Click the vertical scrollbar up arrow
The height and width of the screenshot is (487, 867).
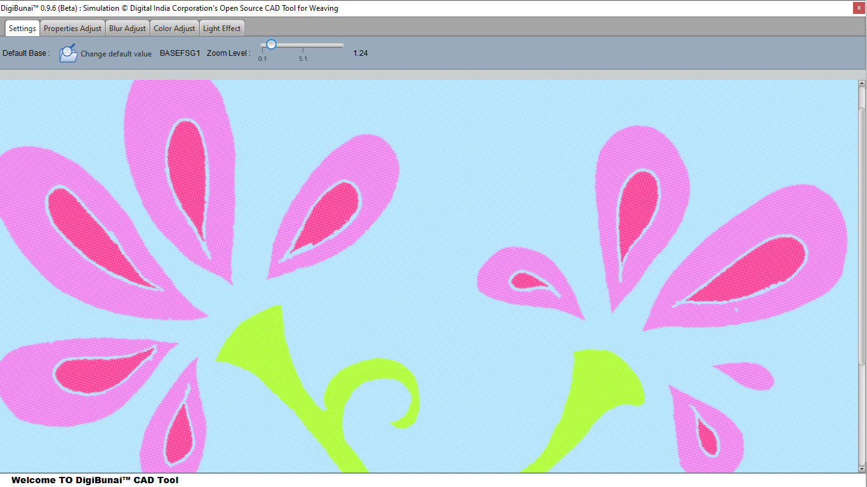pyautogui.click(x=862, y=84)
